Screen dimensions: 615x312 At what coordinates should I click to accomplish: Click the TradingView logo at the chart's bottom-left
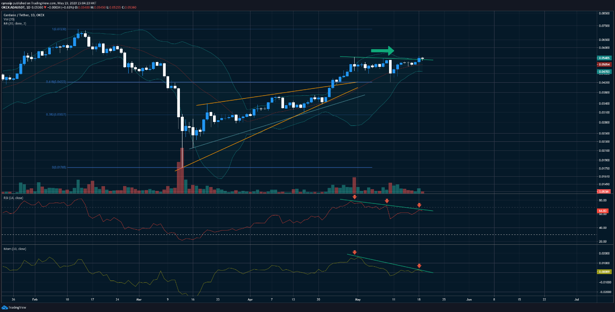tap(13, 308)
